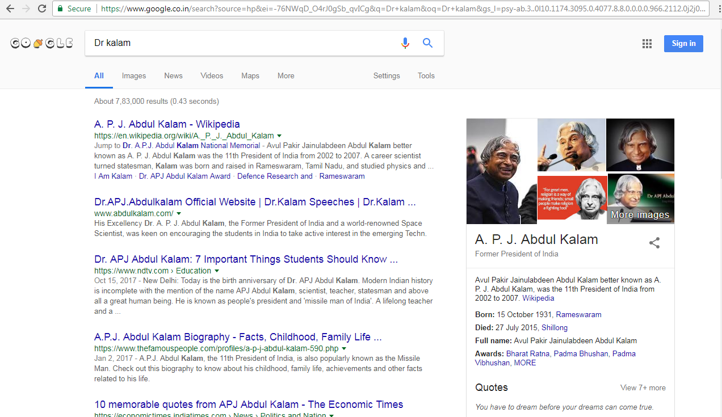Click quote 'You have to dream before'

tap(564, 407)
